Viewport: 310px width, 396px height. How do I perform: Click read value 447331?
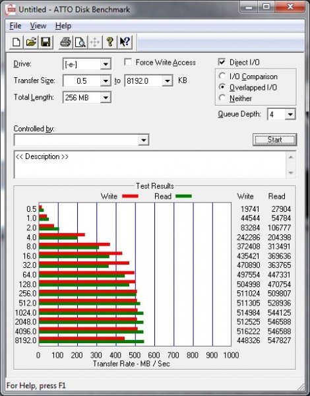tap(279, 275)
